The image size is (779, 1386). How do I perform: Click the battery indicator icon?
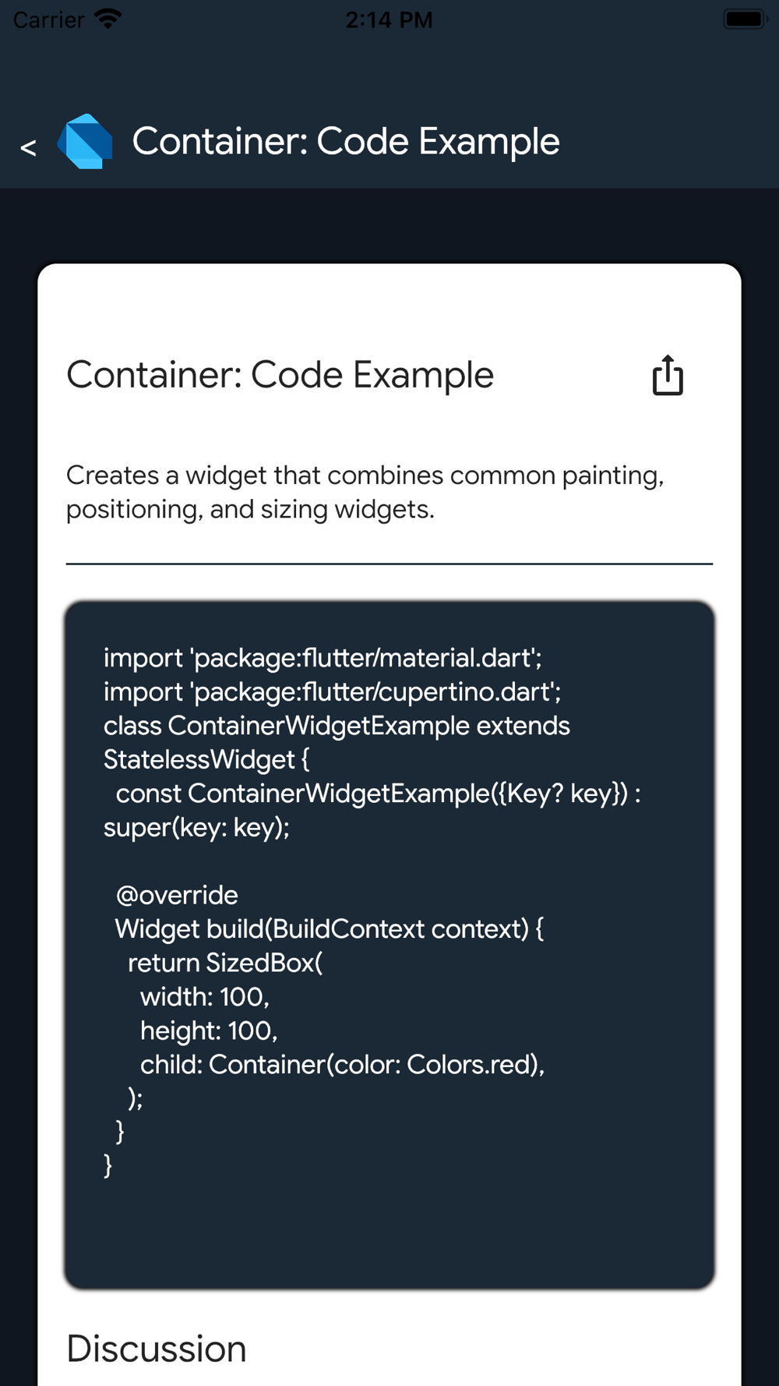pyautogui.click(x=745, y=19)
